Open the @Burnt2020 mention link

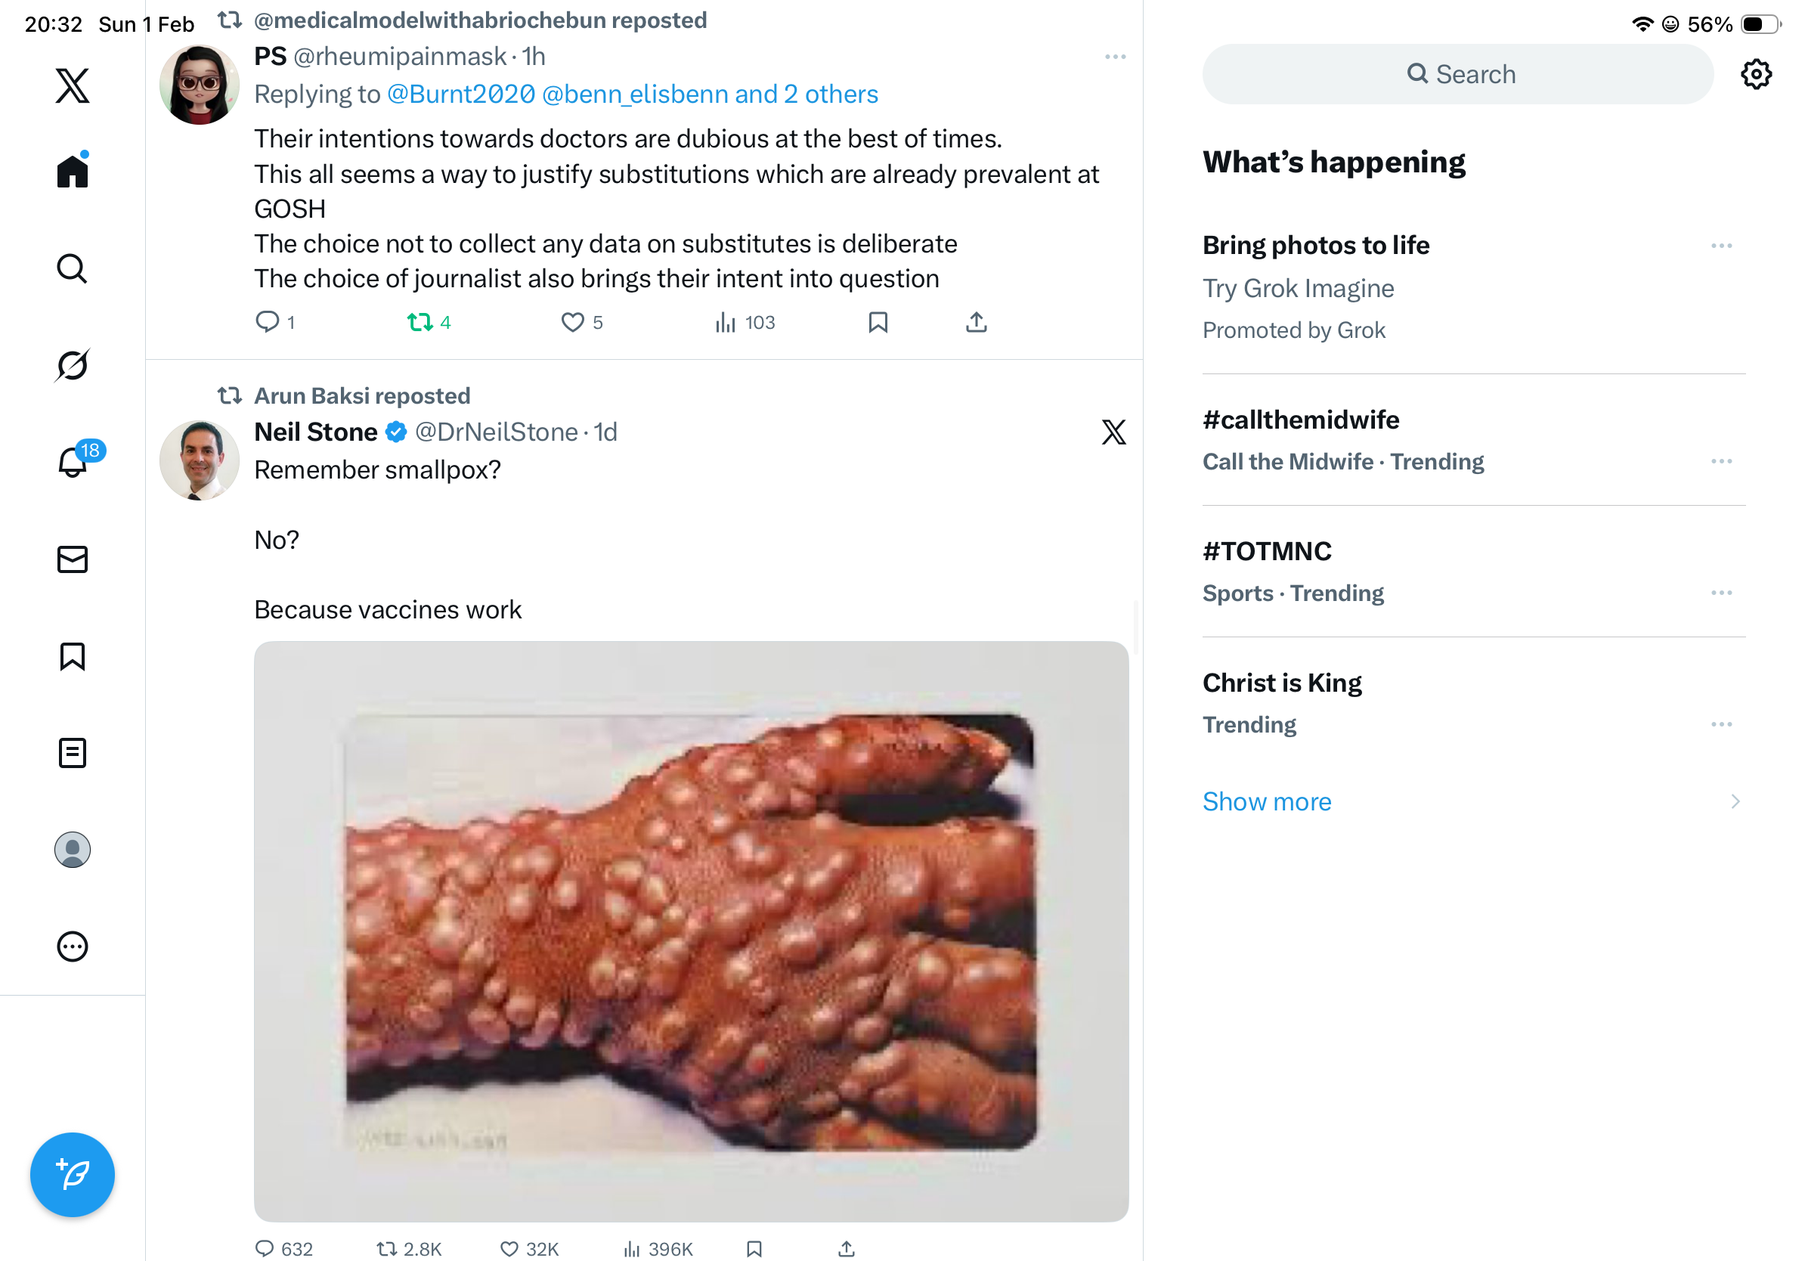point(460,94)
